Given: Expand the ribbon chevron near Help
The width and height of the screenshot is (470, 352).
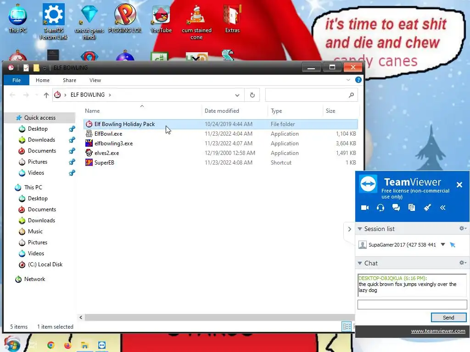Looking at the screenshot, I should pyautogui.click(x=348, y=80).
